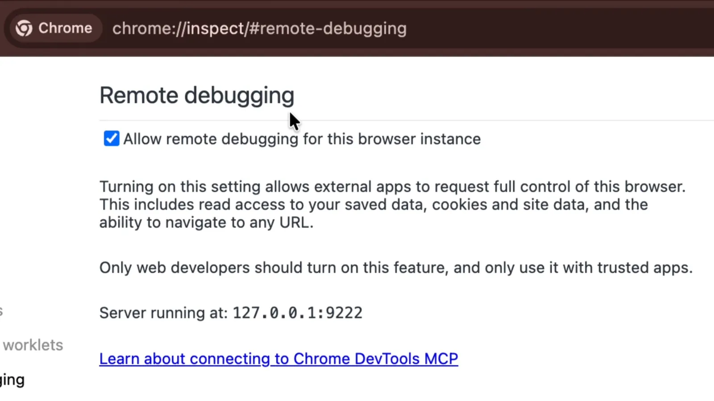Click the Chrome logo icon
The width and height of the screenshot is (714, 401).
pyautogui.click(x=25, y=28)
